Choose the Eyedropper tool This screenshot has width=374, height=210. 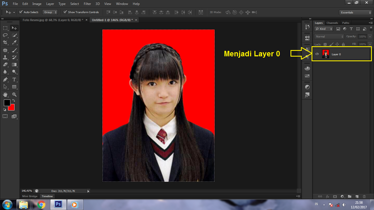(x=15, y=42)
